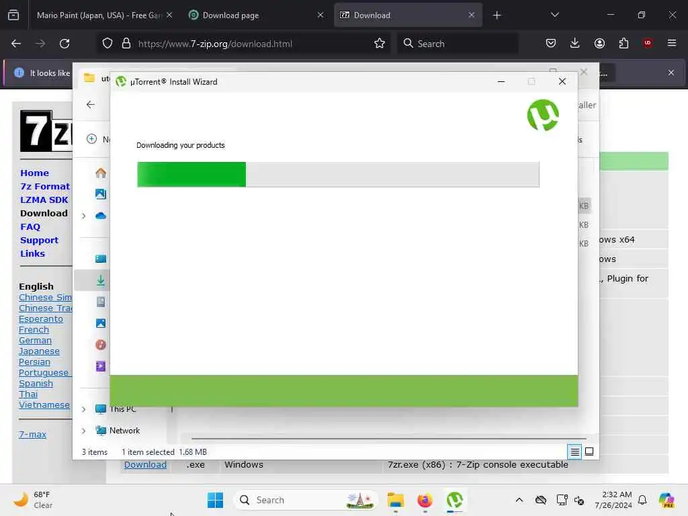Expand the OneDrive tree node
Image resolution: width=688 pixels, height=516 pixels.
point(83,216)
